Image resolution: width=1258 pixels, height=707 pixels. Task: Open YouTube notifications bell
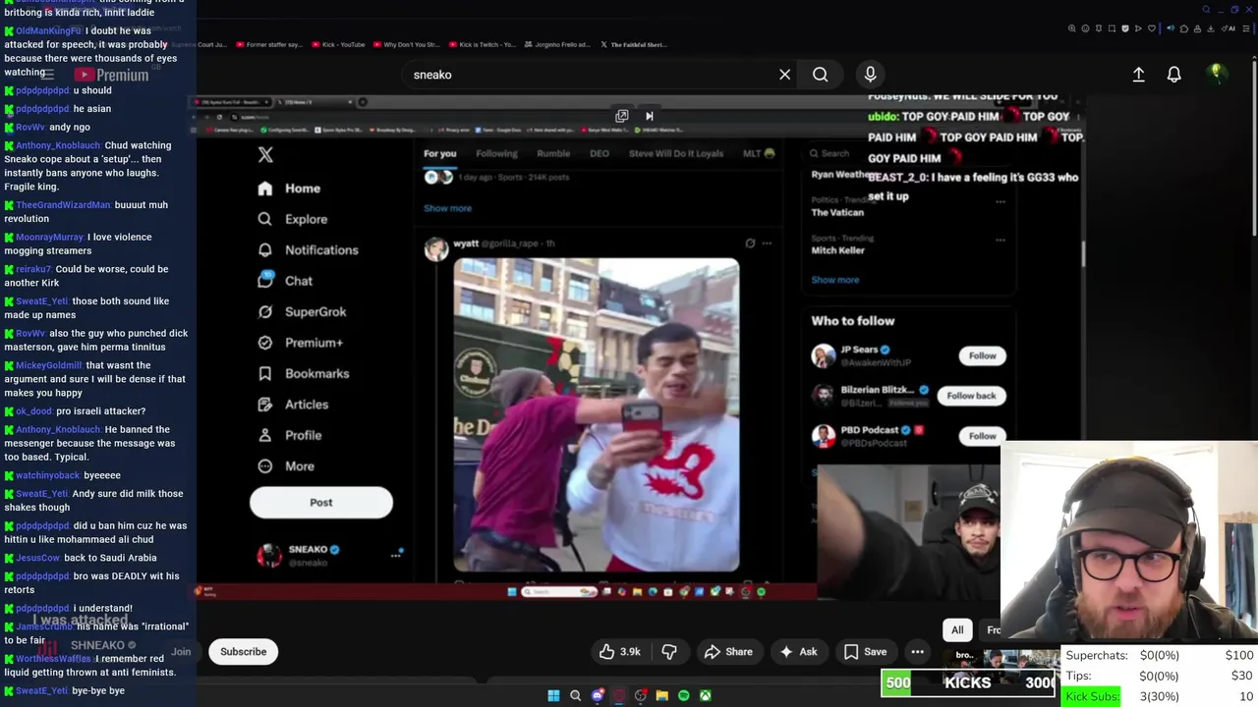pyautogui.click(x=1173, y=75)
